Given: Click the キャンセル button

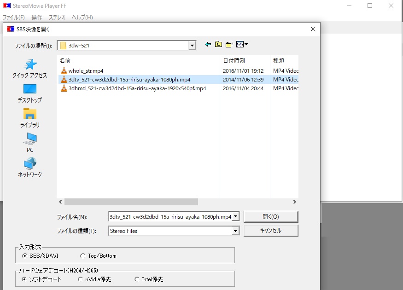Looking at the screenshot, I should (271, 231).
